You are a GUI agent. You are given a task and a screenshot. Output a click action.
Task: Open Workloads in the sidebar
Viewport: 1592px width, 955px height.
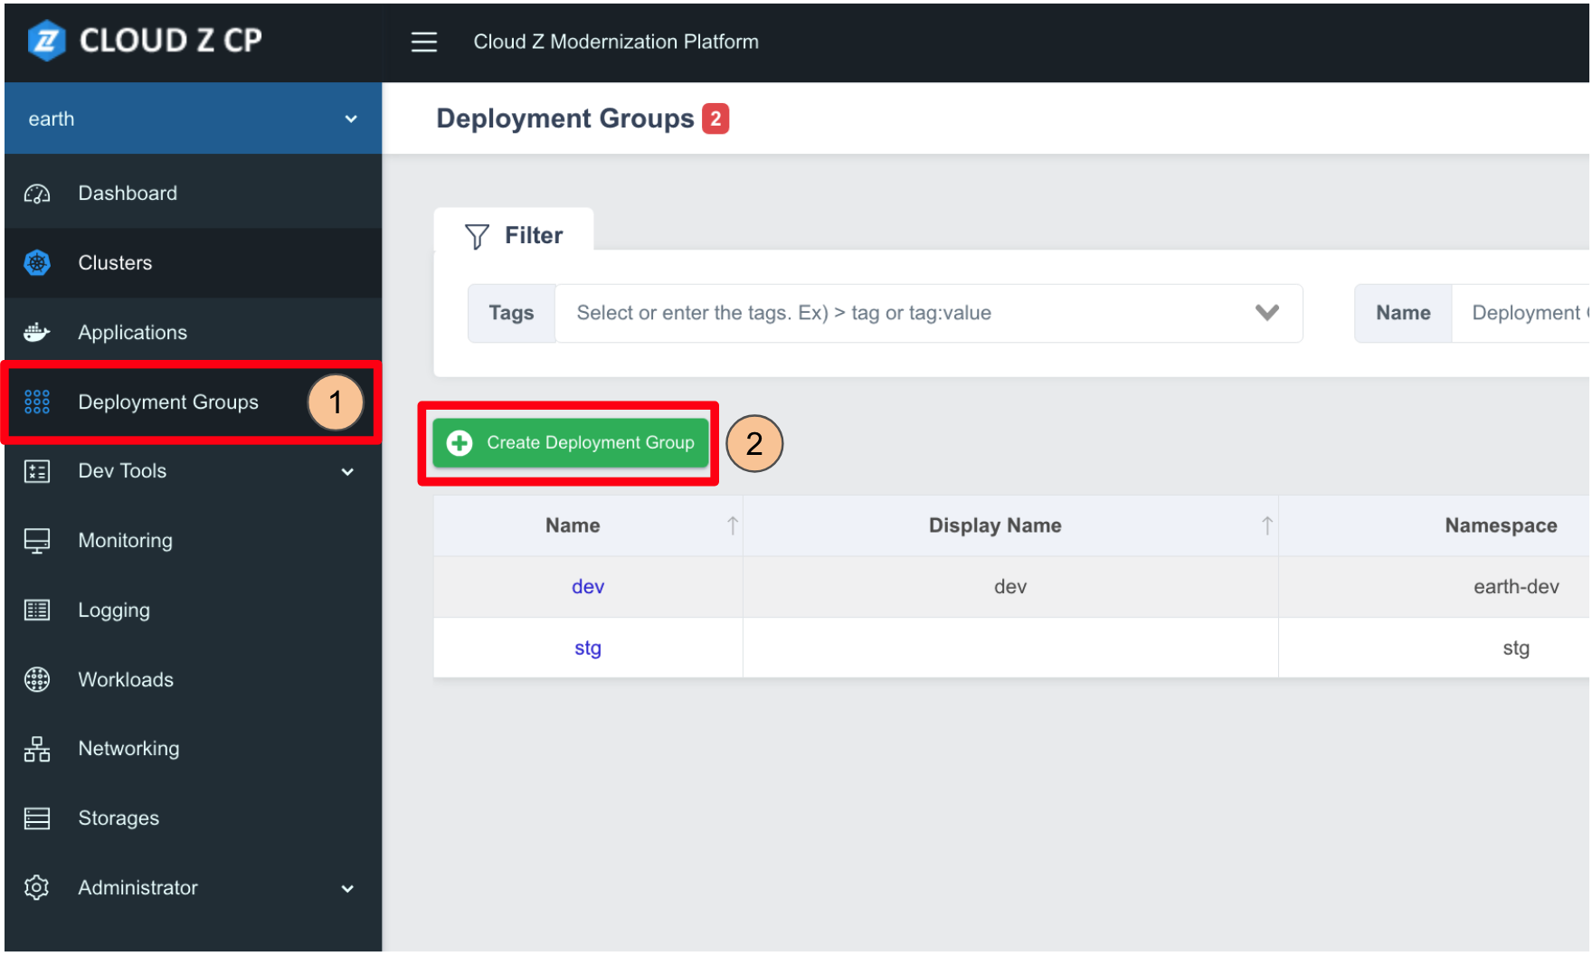tap(193, 680)
